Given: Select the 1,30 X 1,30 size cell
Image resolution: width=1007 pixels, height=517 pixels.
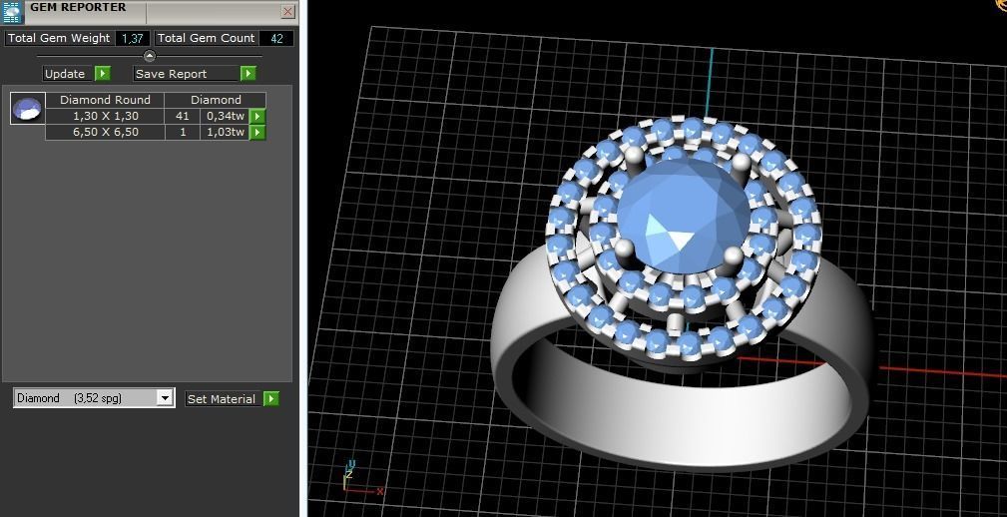Looking at the screenshot, I should coord(106,116).
